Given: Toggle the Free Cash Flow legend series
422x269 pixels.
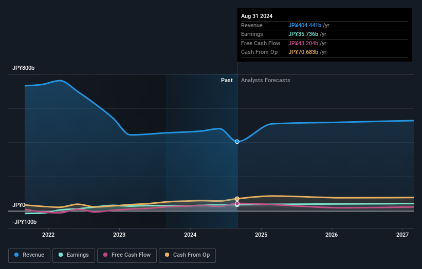Looking at the screenshot, I should coord(127,255).
